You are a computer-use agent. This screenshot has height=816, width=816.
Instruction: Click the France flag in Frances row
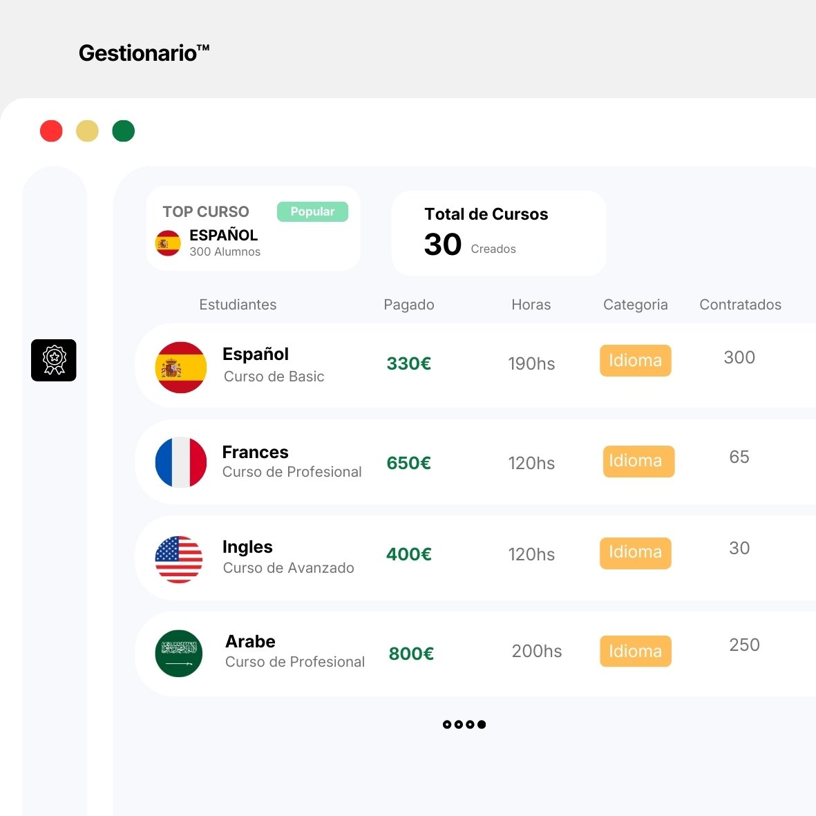pos(180,462)
